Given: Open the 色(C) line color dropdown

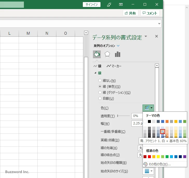Looking at the screenshot, I should pyautogui.click(x=148, y=108).
